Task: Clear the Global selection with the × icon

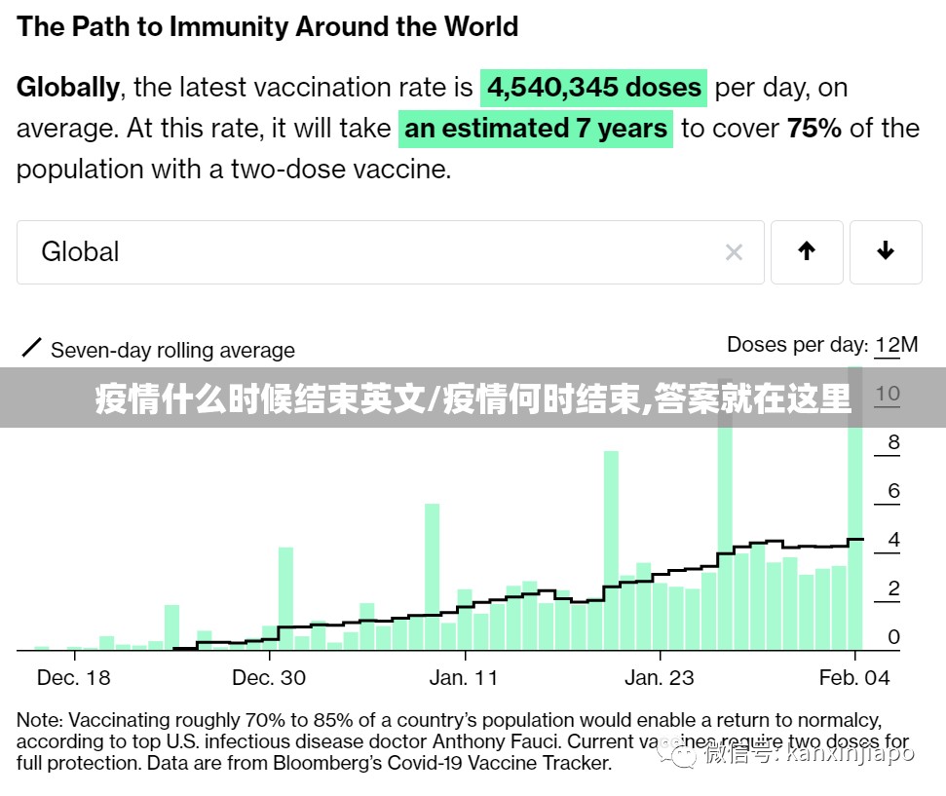Action: pyautogui.click(x=734, y=252)
